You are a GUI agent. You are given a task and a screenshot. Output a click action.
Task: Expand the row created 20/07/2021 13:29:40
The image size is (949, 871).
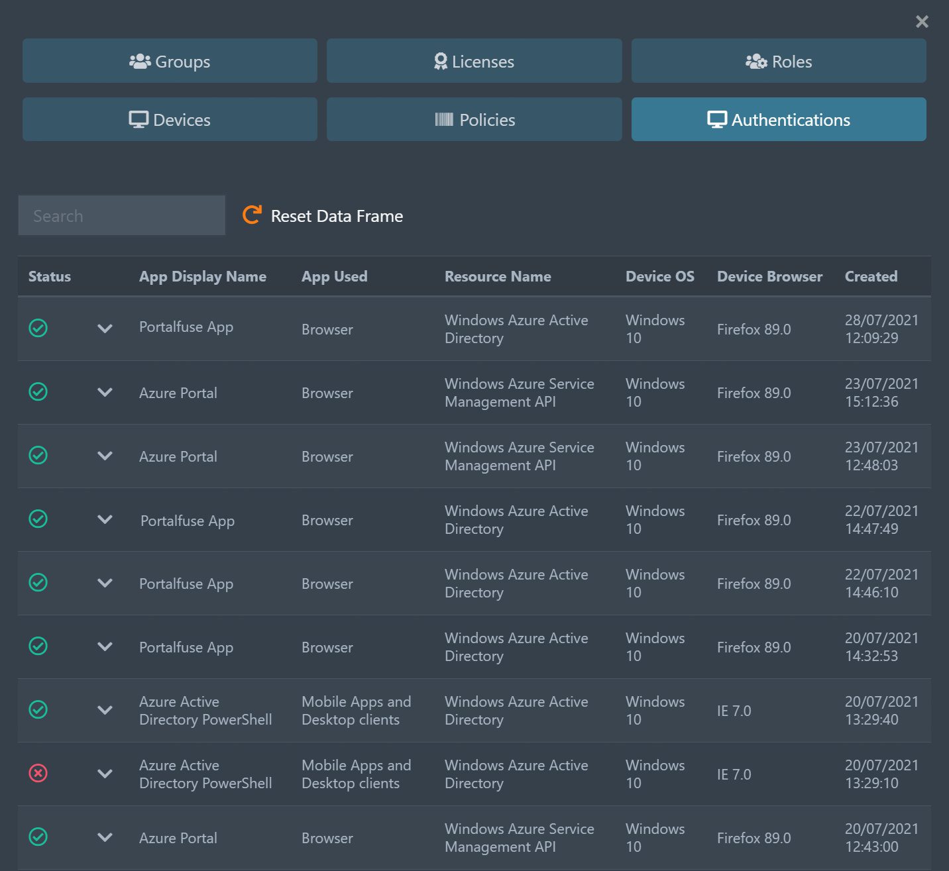pyautogui.click(x=105, y=710)
